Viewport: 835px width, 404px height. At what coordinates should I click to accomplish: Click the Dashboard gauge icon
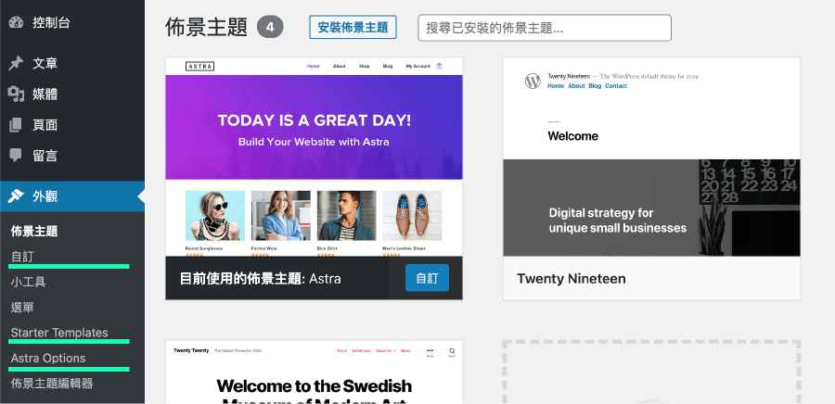tap(17, 23)
